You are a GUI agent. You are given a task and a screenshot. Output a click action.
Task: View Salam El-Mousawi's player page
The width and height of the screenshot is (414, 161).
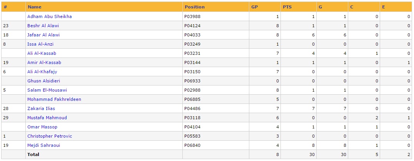point(47,90)
